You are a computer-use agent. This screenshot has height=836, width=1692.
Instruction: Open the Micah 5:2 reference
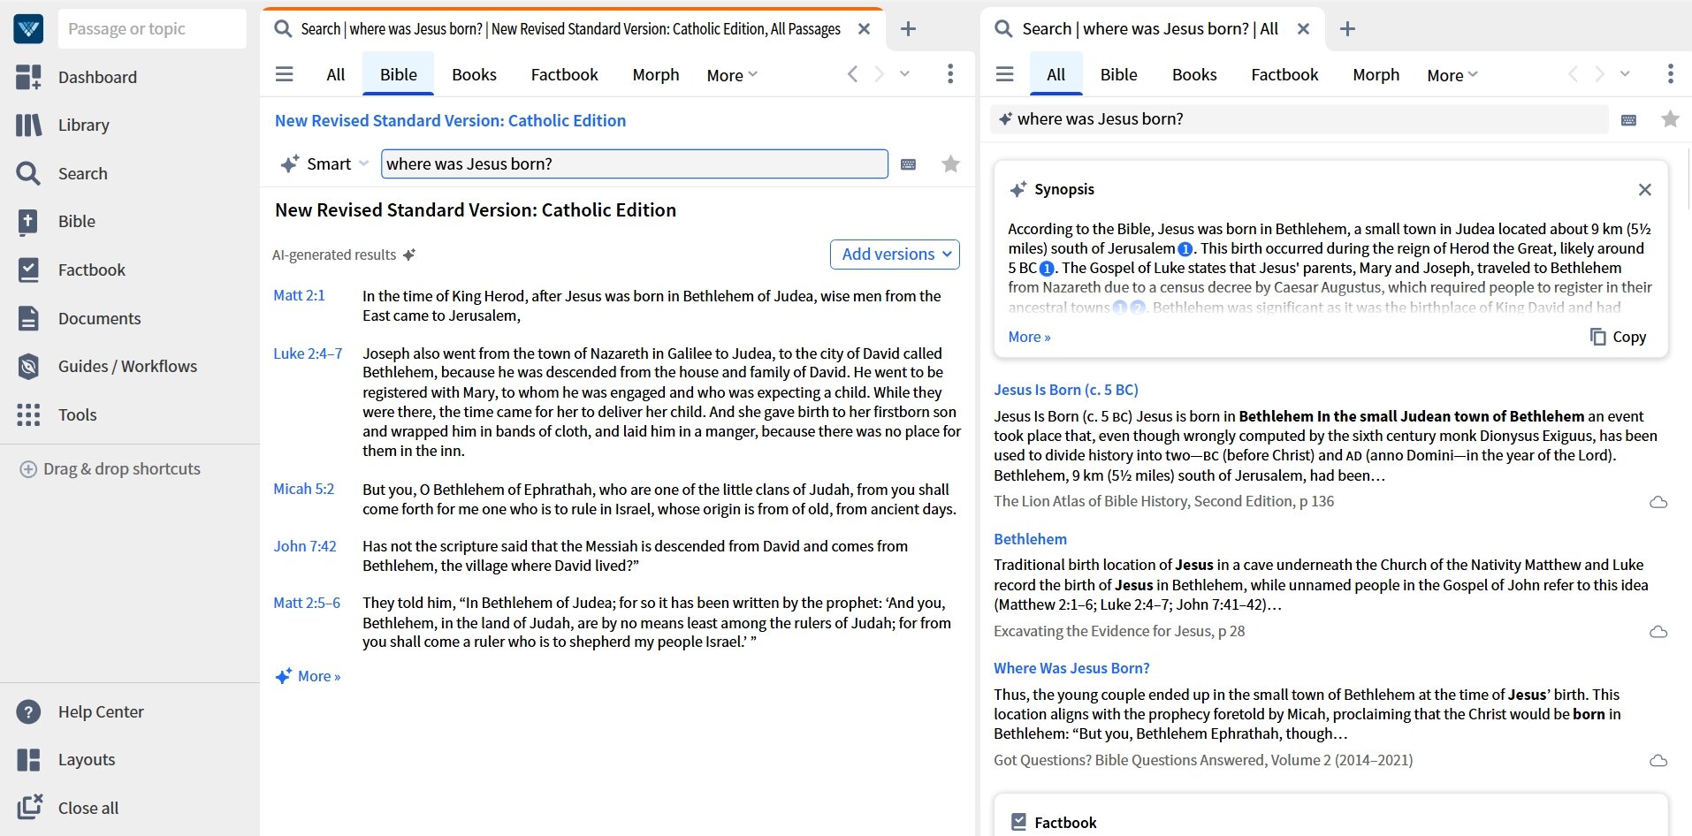(x=303, y=489)
